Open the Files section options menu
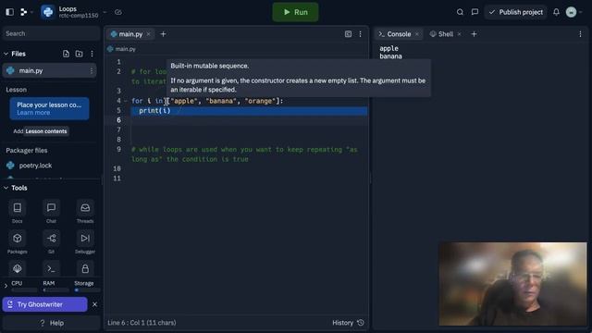Image resolution: width=592 pixels, height=333 pixels. coord(92,54)
